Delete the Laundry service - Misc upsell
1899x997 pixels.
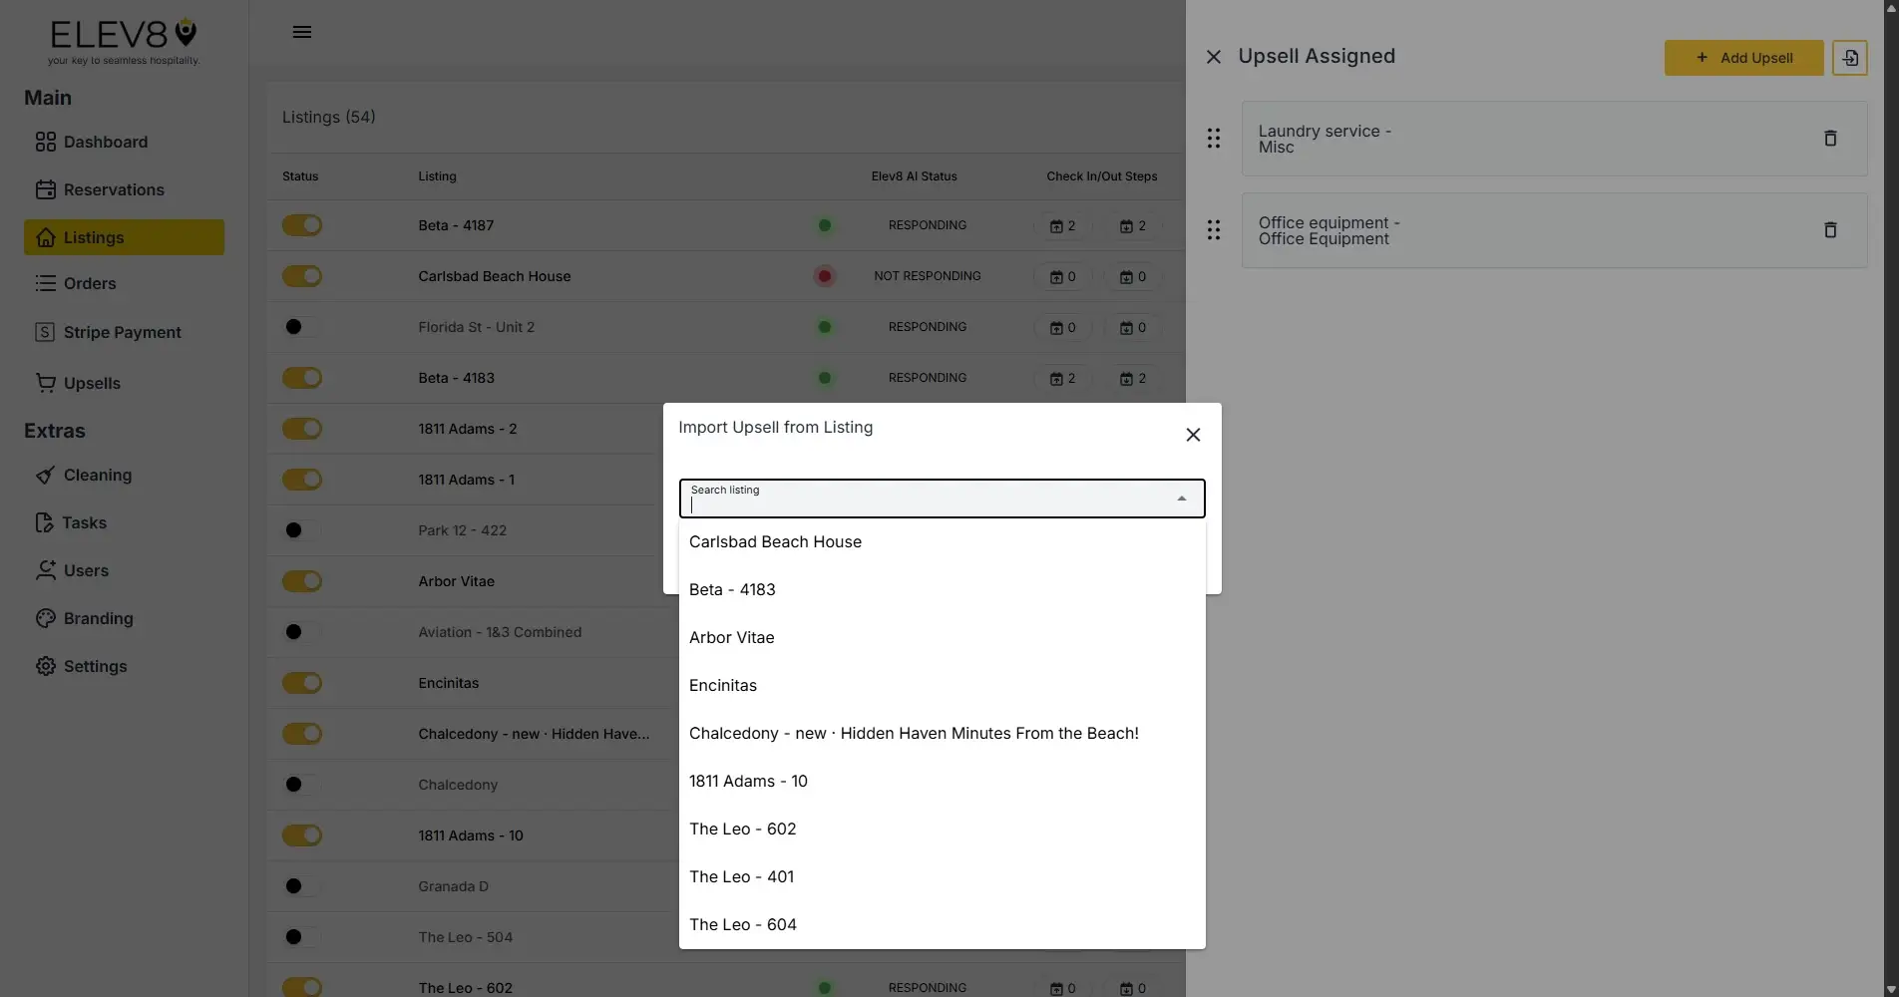(x=1830, y=138)
